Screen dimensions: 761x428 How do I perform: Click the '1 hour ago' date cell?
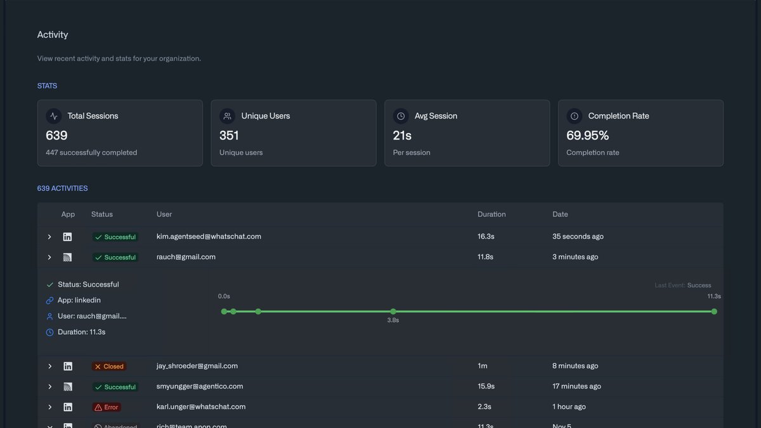(569, 406)
